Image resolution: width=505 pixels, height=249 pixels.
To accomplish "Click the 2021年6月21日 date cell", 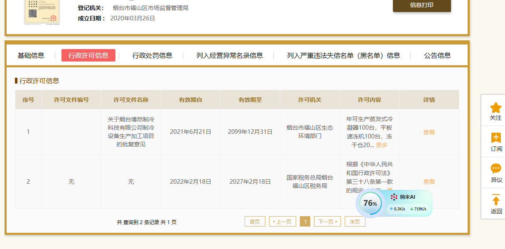I will click(191, 132).
